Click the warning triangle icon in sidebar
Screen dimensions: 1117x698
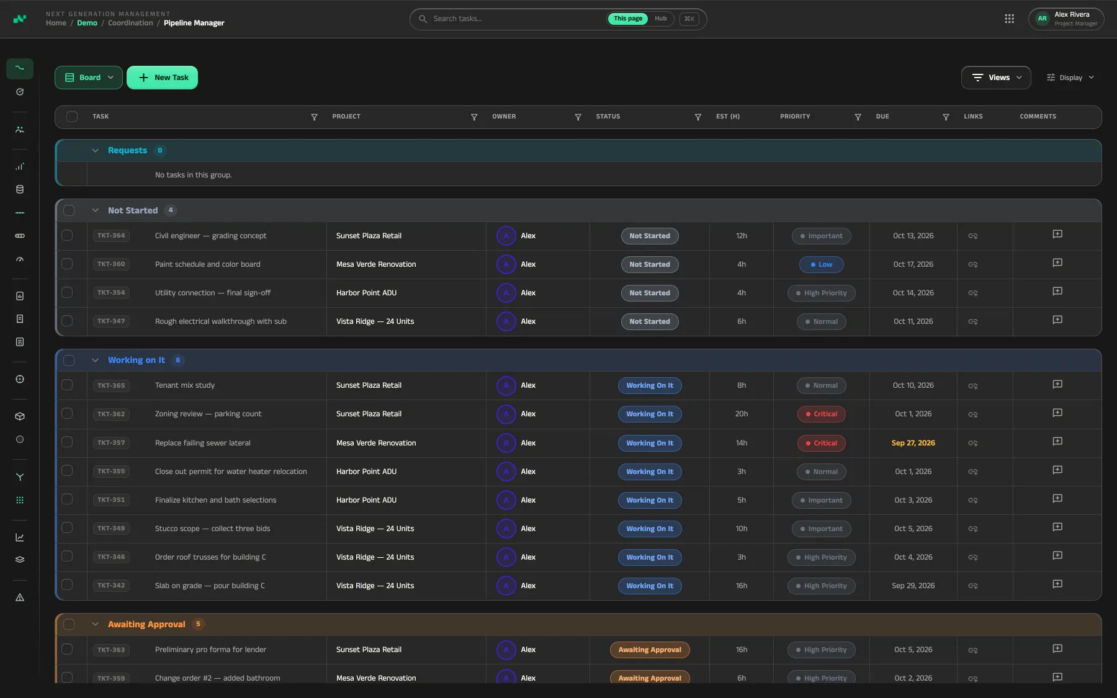tap(20, 597)
